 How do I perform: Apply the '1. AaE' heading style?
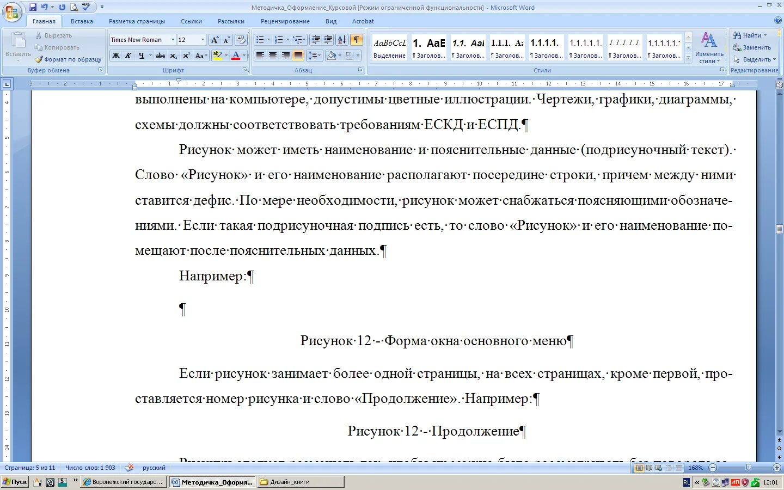[x=428, y=47]
